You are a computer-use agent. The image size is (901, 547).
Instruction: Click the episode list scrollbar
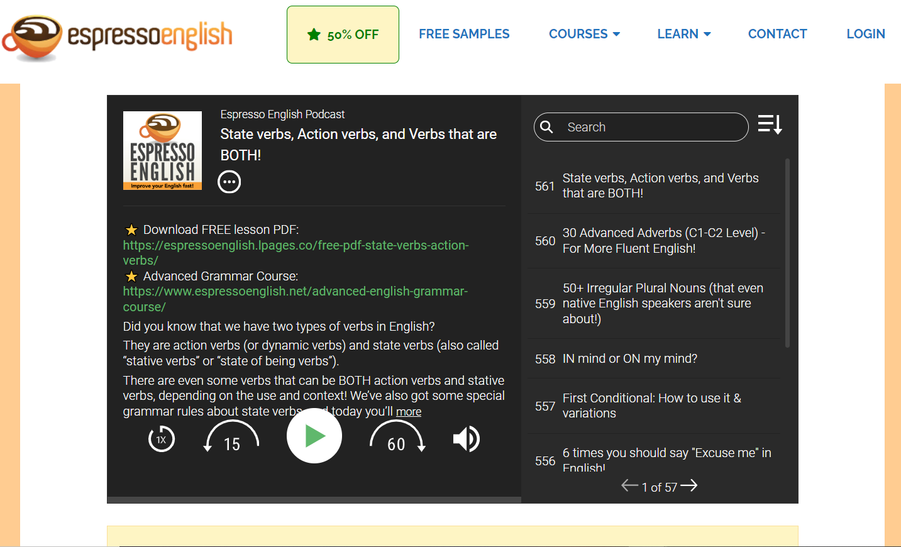[x=787, y=253]
